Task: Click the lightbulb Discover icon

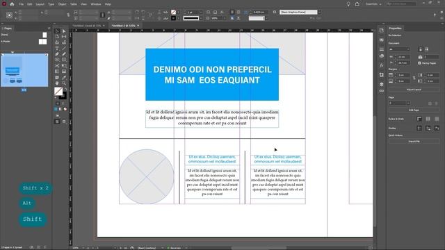Action: (348, 4)
